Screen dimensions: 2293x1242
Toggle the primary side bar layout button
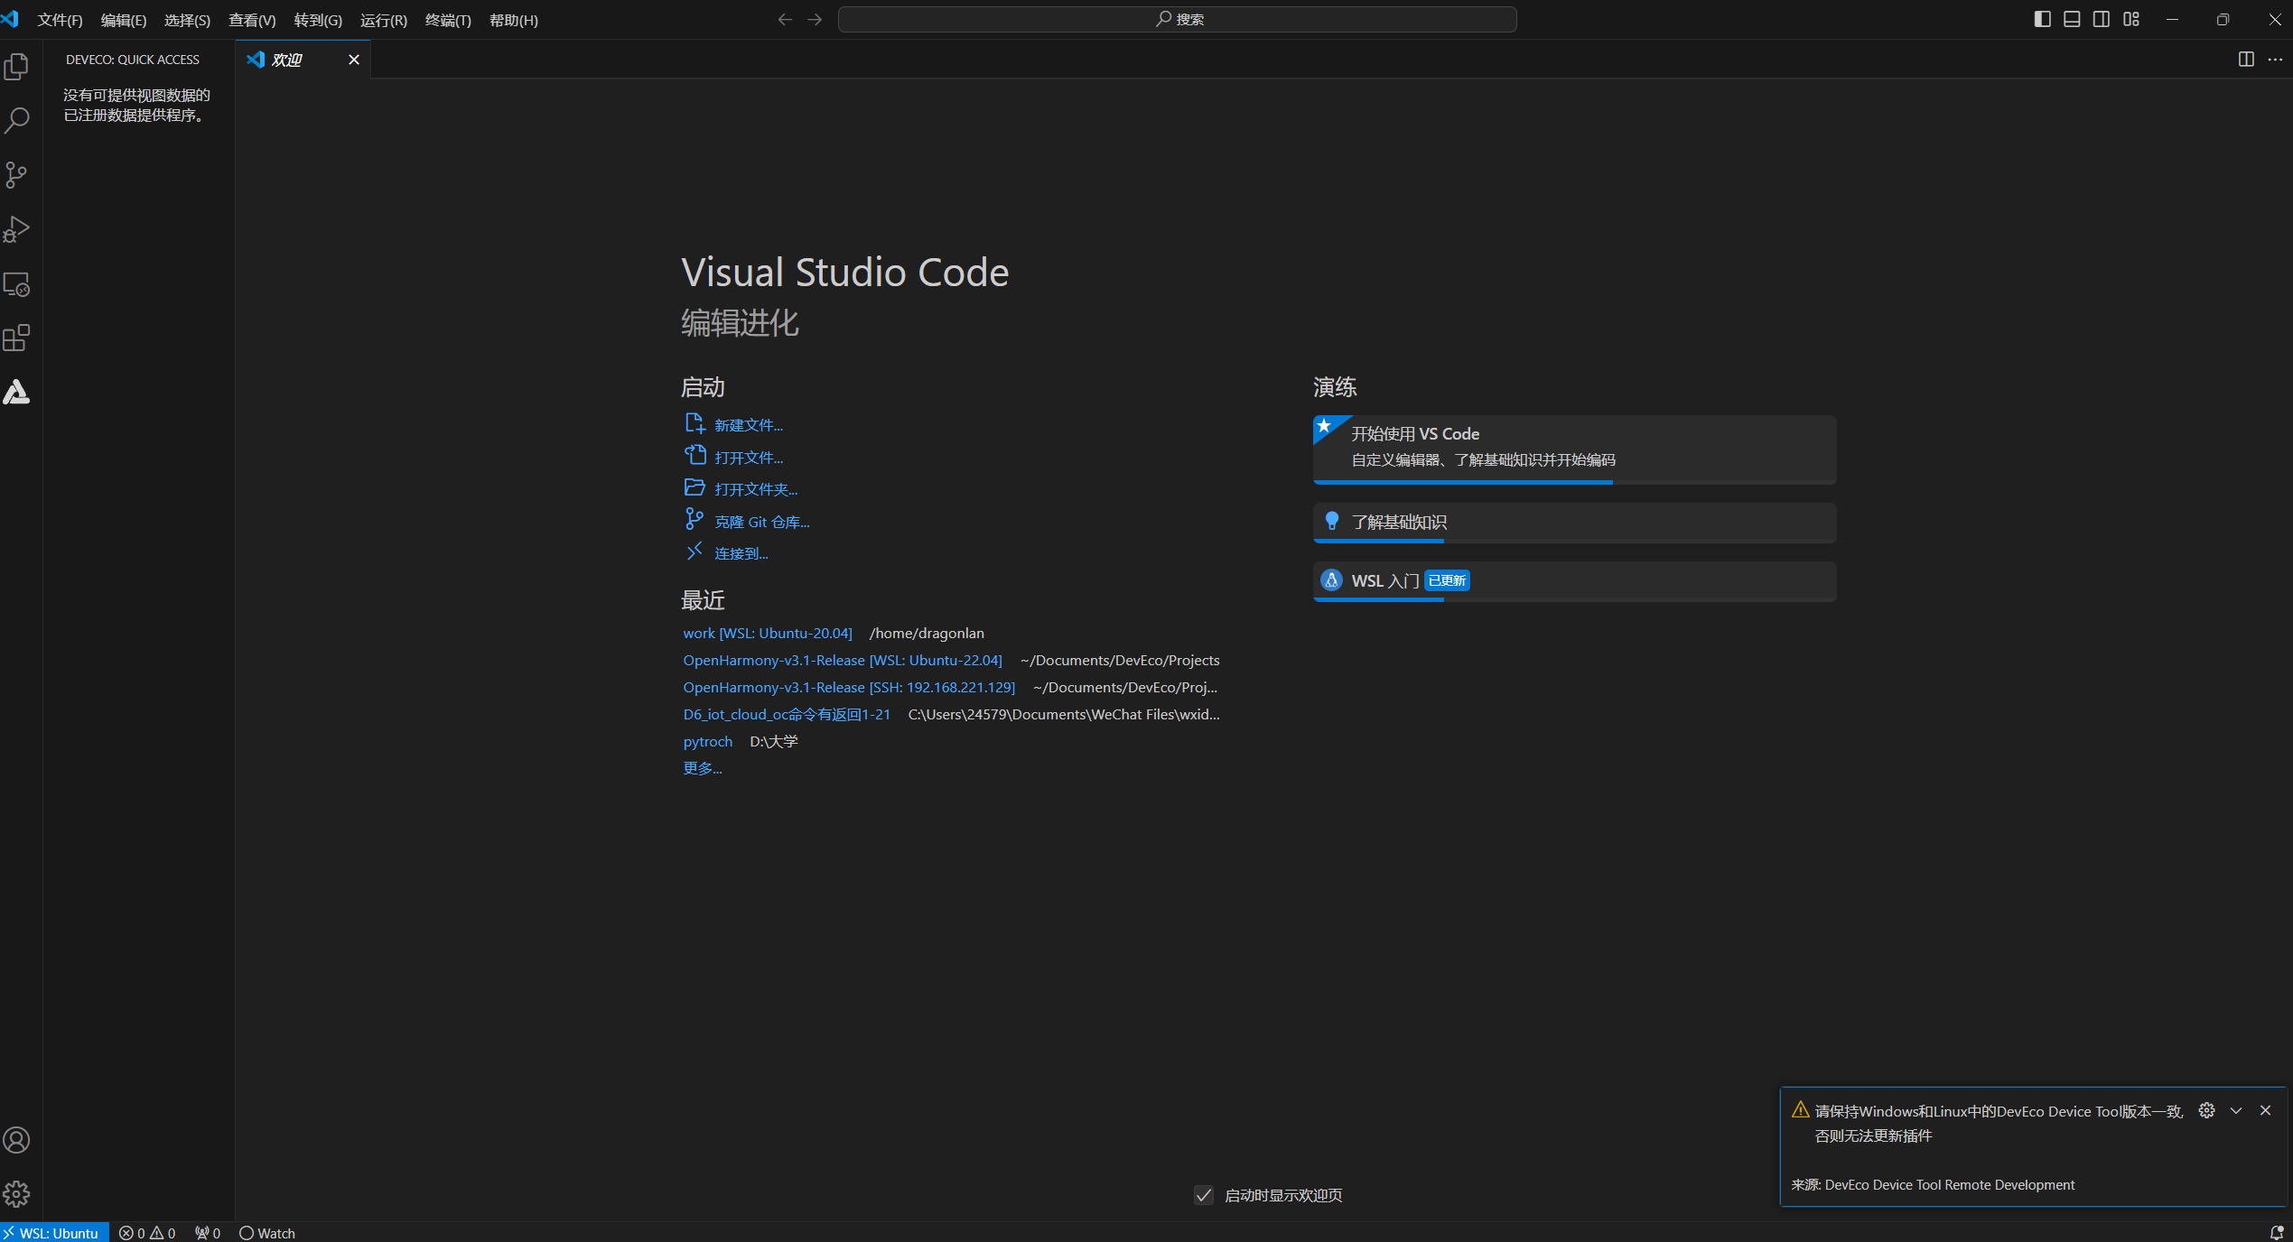tap(2042, 20)
